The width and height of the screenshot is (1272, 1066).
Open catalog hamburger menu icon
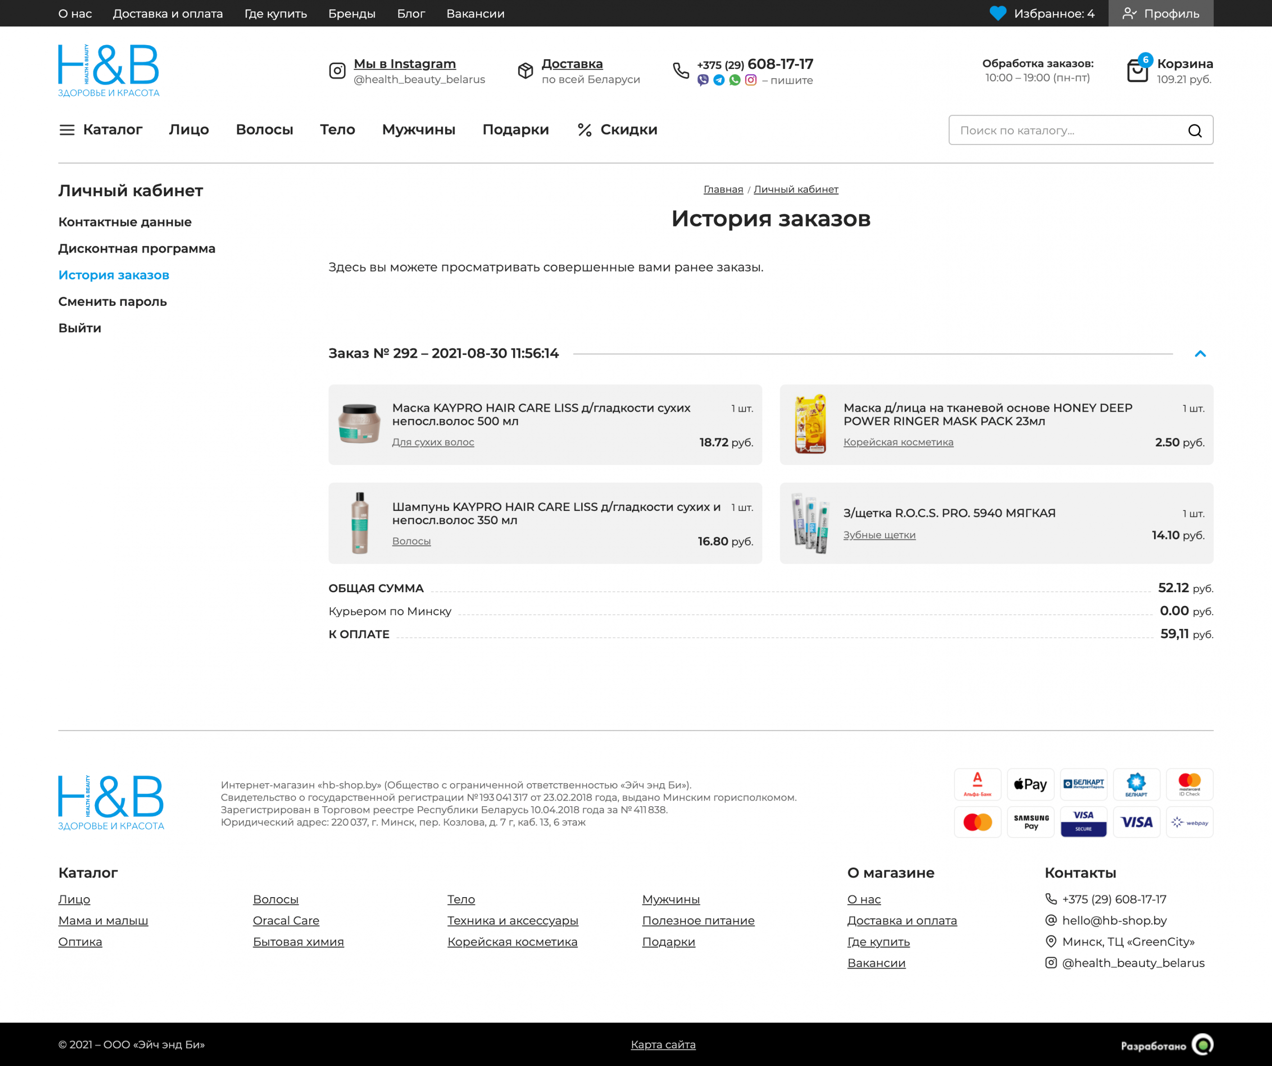67,130
